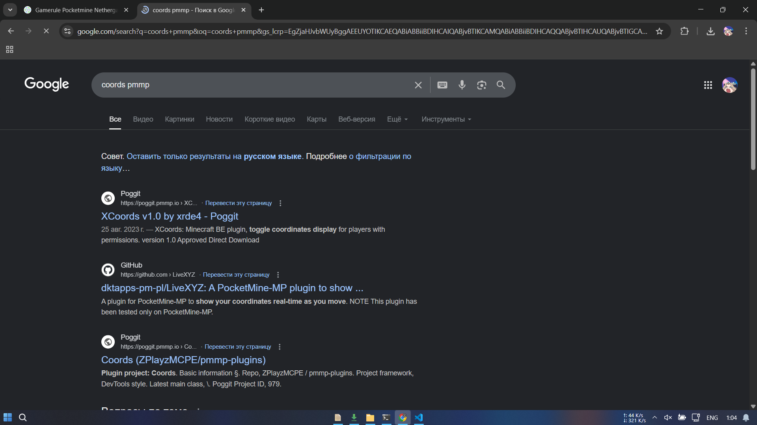The image size is (757, 425).
Task: Open three-dot menu for XCoords result
Action: [x=280, y=203]
